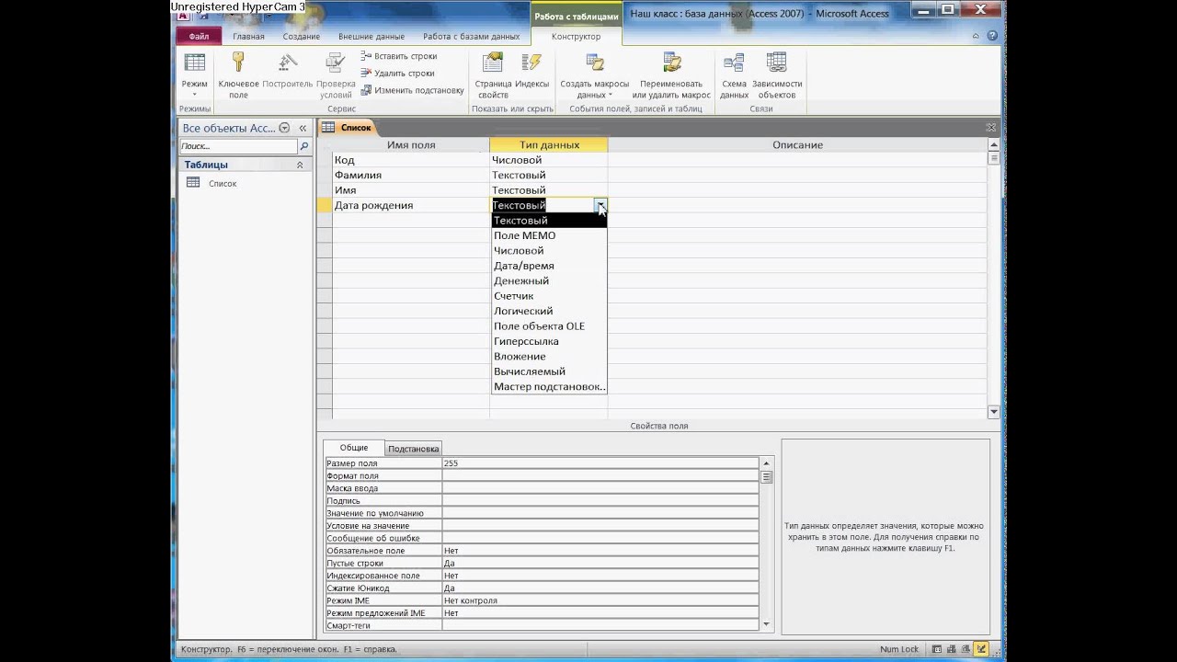The width and height of the screenshot is (1177, 662).
Task: Switch to PivotTable view in status bar
Action: [x=952, y=649]
